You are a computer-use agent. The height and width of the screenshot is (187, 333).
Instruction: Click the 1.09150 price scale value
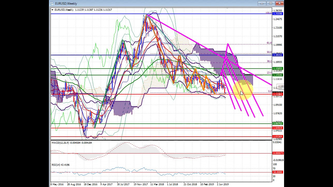(278, 105)
